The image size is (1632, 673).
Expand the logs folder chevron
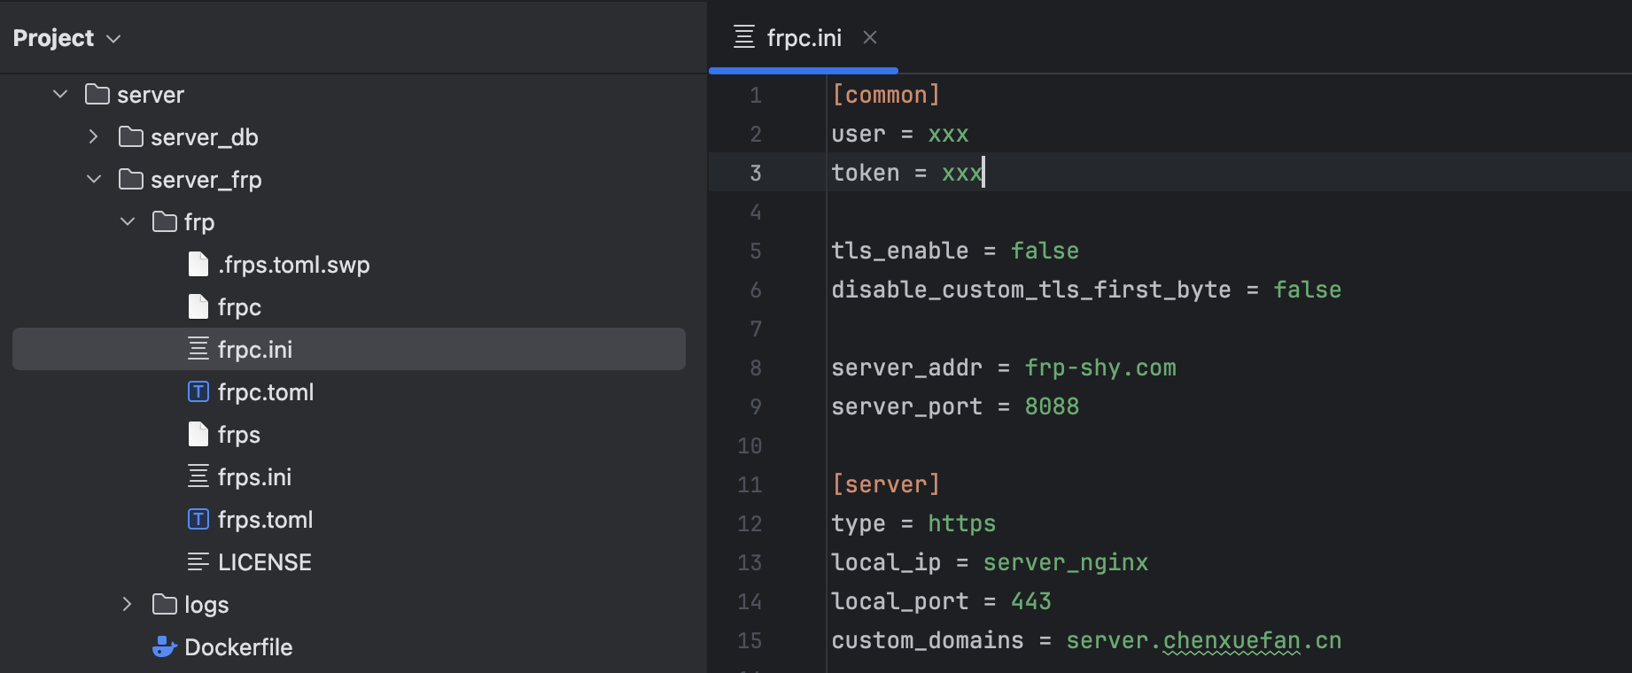tap(128, 605)
